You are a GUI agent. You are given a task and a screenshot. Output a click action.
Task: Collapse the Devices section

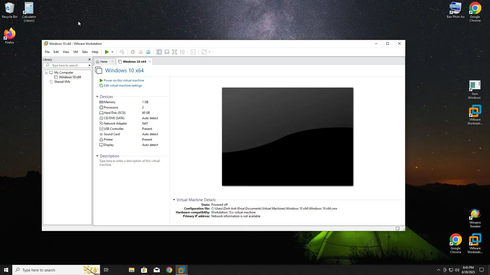[97, 97]
